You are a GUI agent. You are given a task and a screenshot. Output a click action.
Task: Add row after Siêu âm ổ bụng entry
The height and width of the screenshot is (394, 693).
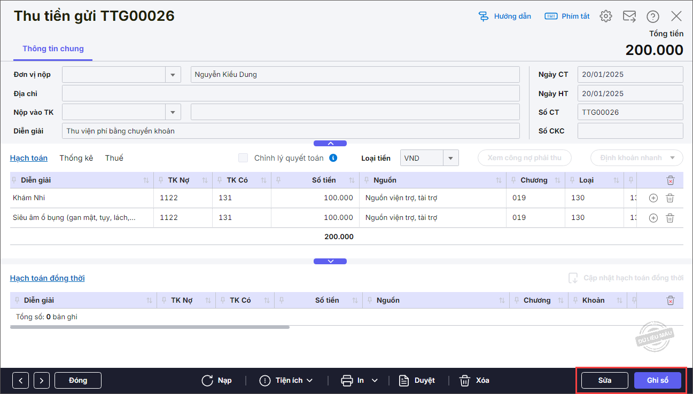(653, 218)
